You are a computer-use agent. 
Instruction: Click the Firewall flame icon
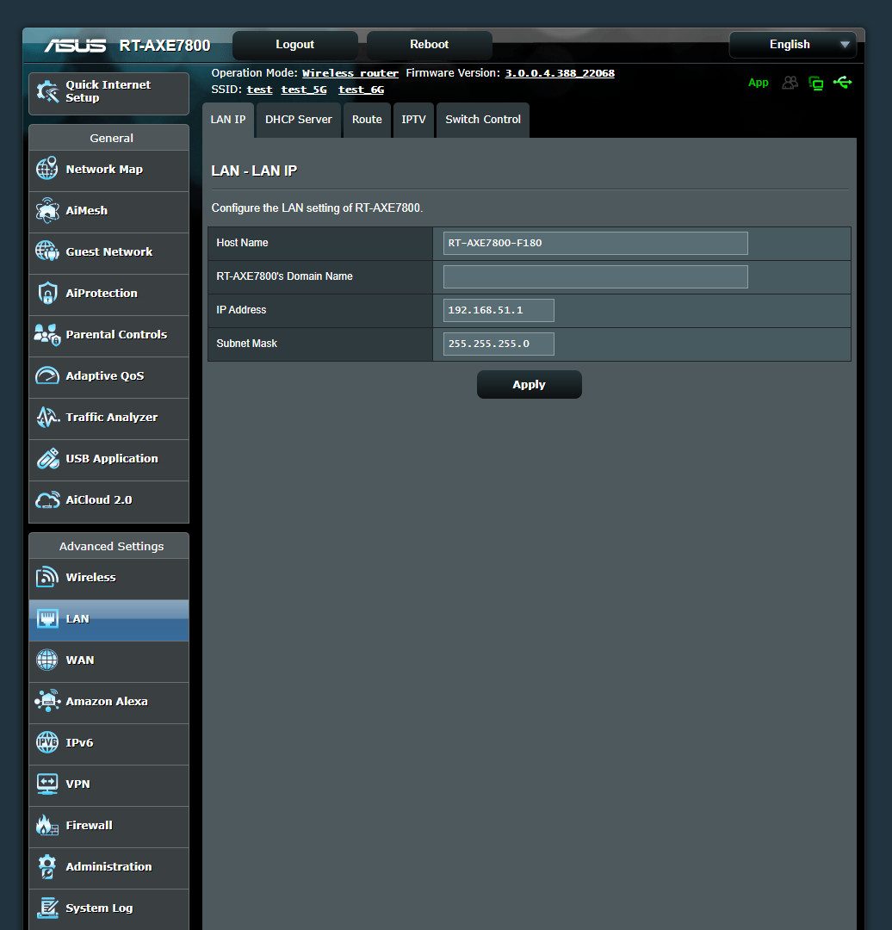click(x=46, y=825)
